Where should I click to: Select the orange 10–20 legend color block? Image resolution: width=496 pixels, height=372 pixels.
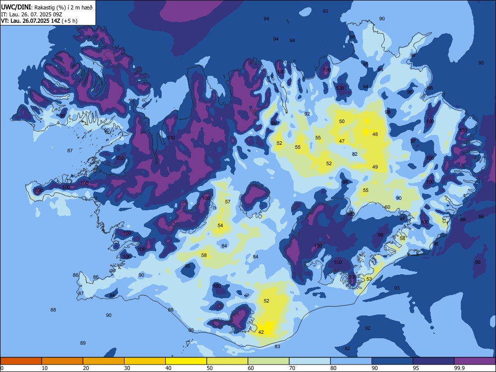click(x=62, y=361)
